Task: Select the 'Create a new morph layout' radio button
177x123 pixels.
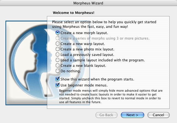Action: pos(58,32)
